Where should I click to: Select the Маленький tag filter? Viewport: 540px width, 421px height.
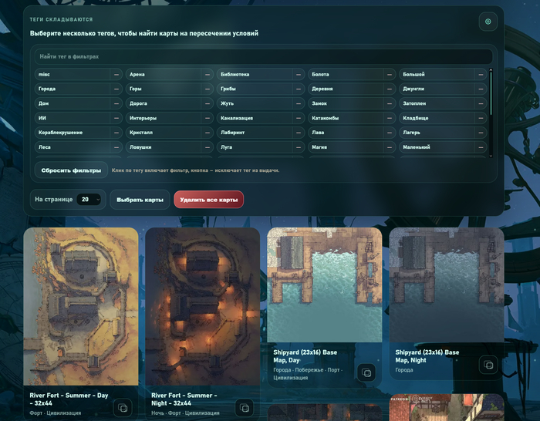coord(437,147)
